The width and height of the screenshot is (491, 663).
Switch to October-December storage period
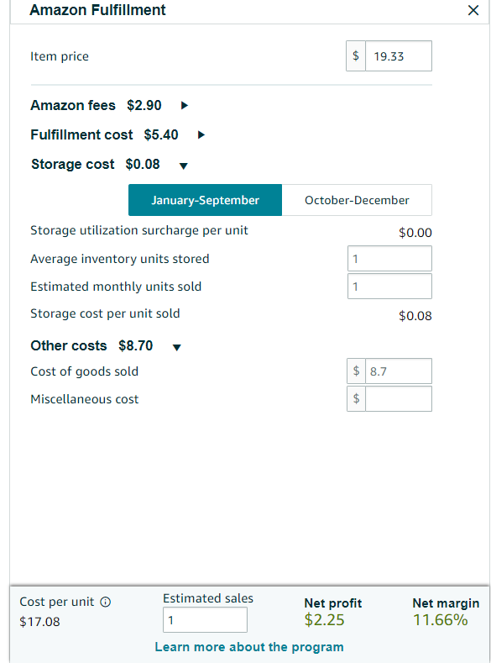(x=357, y=200)
